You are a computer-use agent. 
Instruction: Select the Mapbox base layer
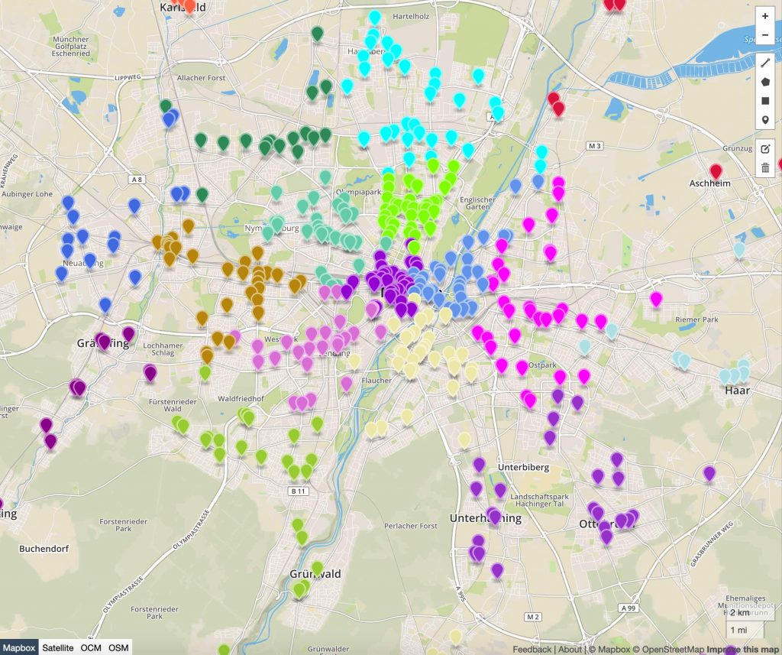18,647
